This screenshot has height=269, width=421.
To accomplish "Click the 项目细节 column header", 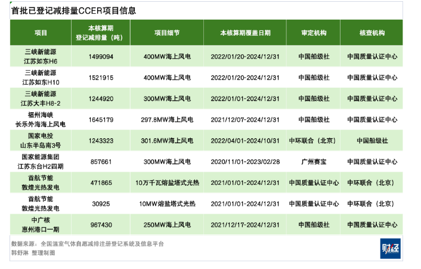I will point(167,33).
